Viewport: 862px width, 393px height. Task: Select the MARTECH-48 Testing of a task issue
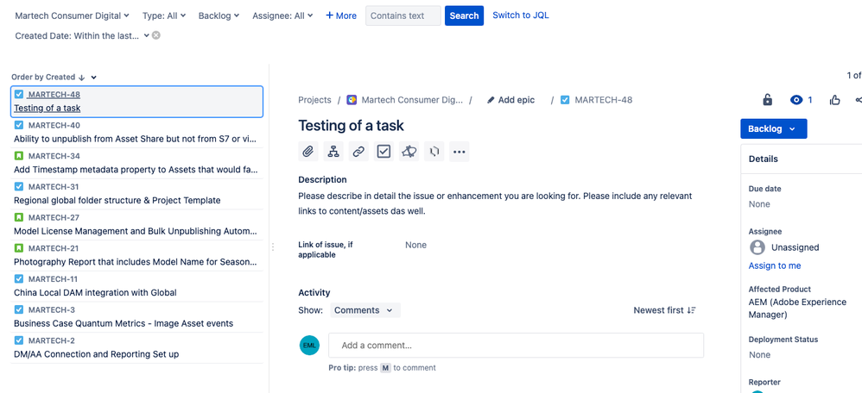click(x=136, y=102)
